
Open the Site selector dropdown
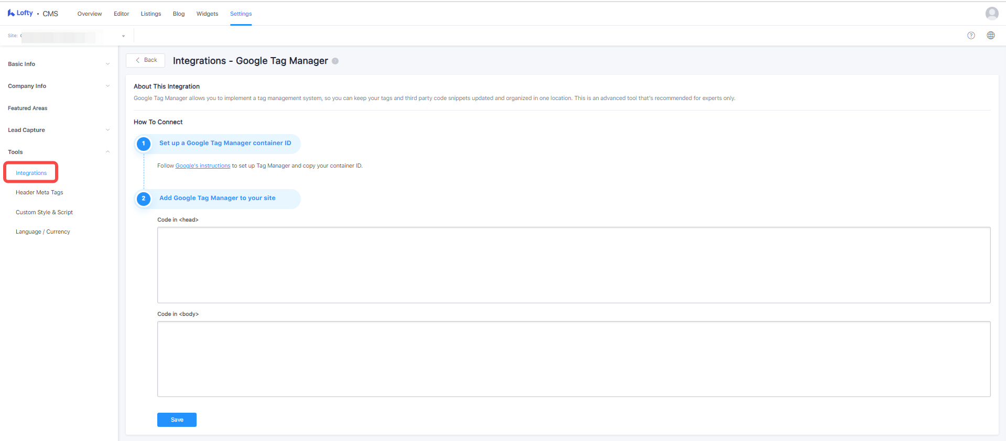67,36
